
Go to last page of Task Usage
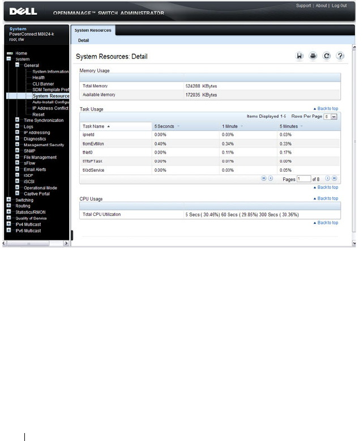tap(334, 179)
